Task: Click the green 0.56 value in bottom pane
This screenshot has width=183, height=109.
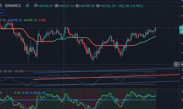Action: 17,93
